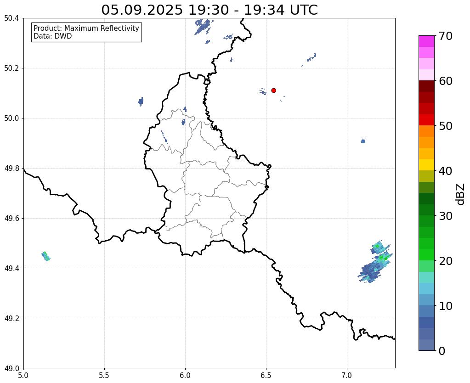Click the colorbar tick label 60
Viewport: 470px width, 383px height.
click(x=446, y=81)
